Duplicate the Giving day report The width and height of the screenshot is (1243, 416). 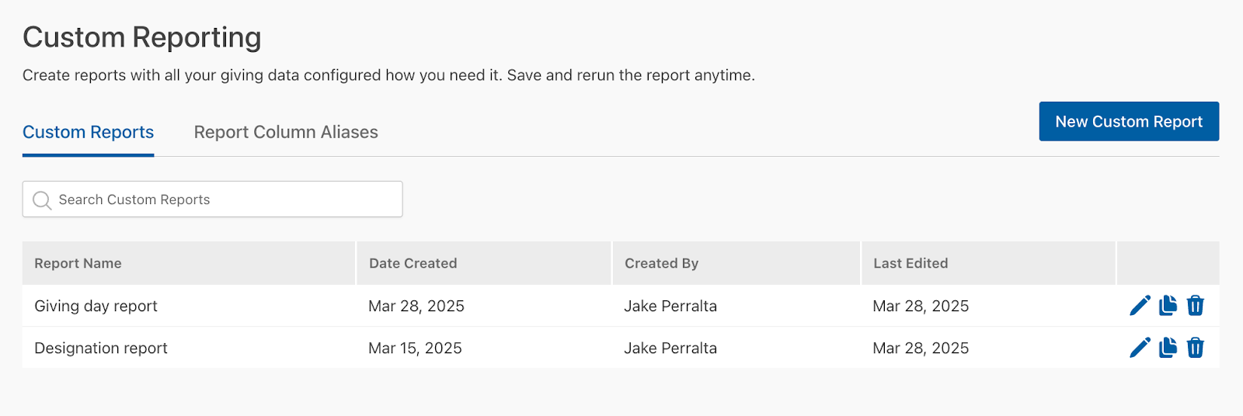(1168, 306)
